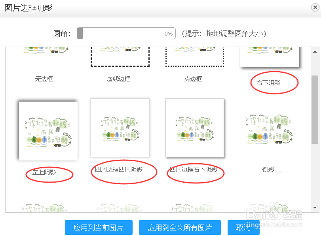Select the 点边框 dotted border style
321x236 pixels.
(194, 55)
